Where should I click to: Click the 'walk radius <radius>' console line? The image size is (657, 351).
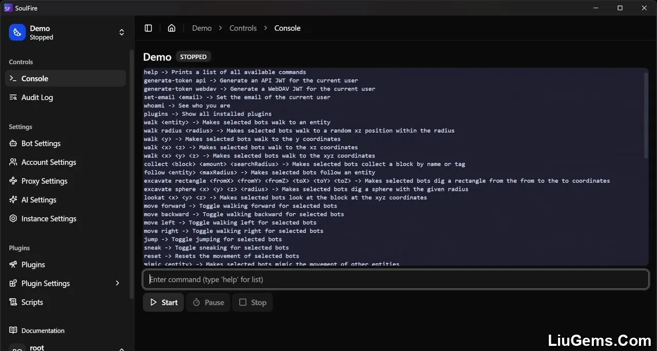click(299, 131)
